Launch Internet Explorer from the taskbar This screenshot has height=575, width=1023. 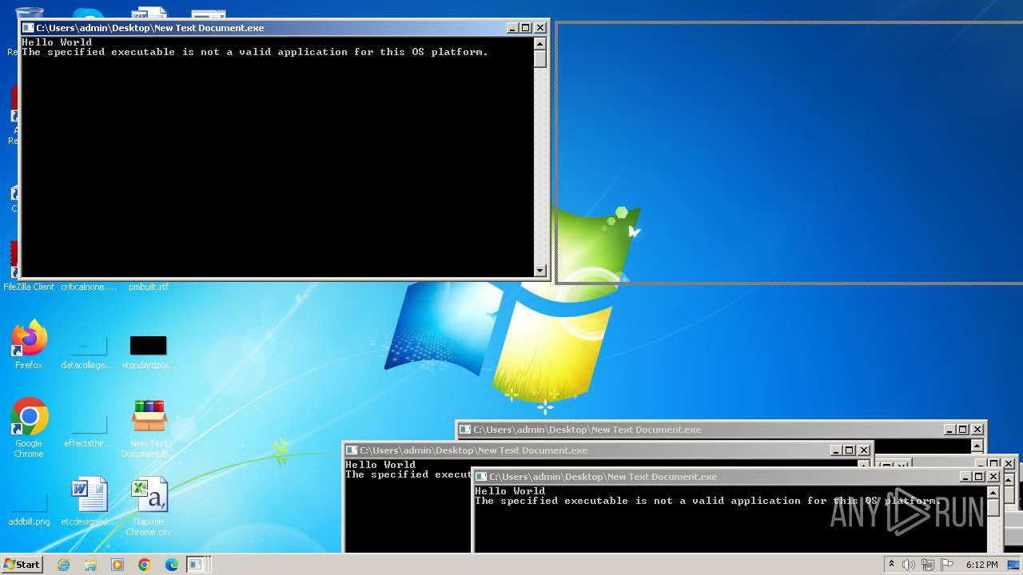(63, 565)
